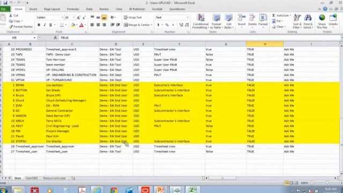Click the increase decimal icon

181,25
